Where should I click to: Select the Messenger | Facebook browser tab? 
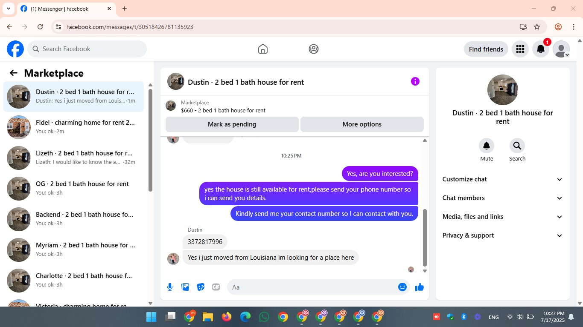point(66,9)
